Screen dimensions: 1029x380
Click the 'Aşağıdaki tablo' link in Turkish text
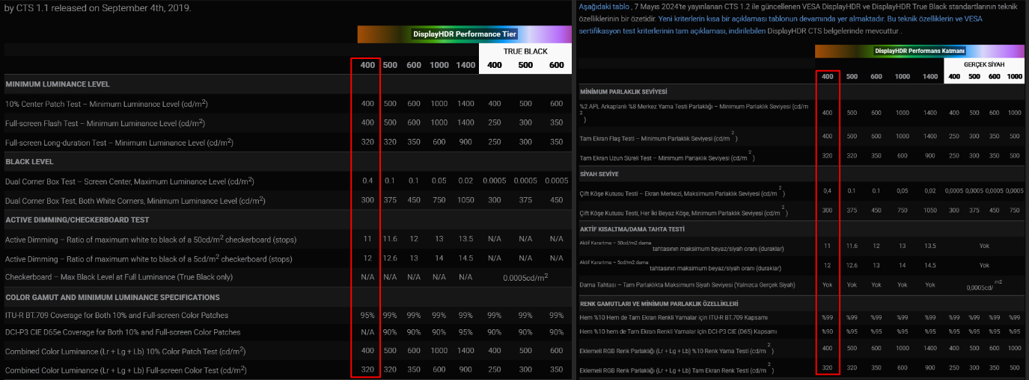pyautogui.click(x=604, y=6)
